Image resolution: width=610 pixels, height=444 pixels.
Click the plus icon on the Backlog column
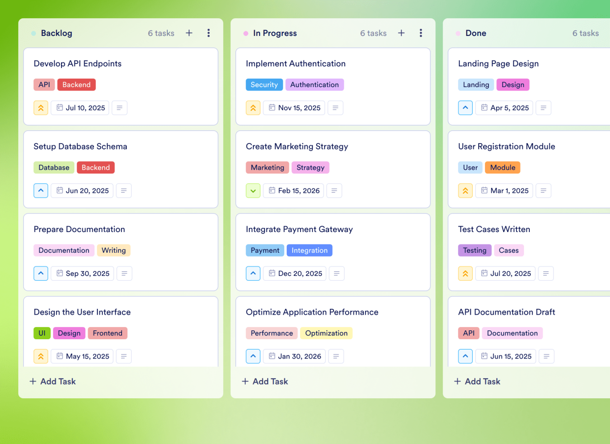[189, 33]
